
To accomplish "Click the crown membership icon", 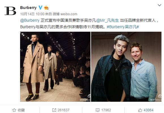I will [46, 8].
